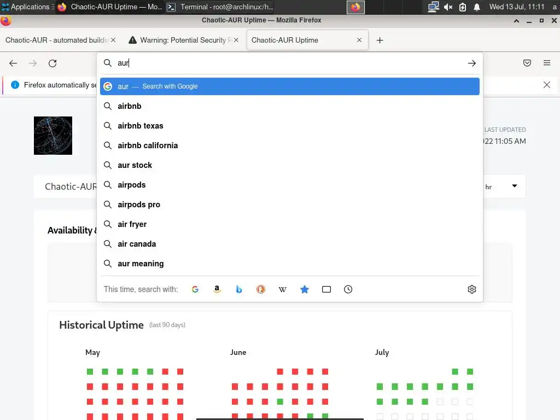Click the go arrow in the address bar
The image size is (560, 420).
(x=472, y=63)
